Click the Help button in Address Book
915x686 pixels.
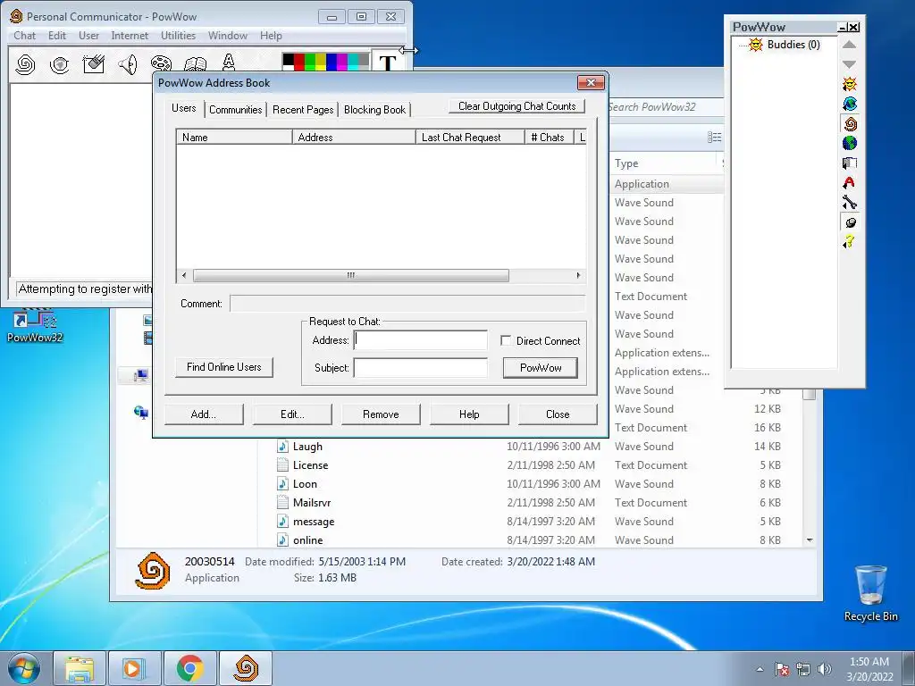tap(469, 414)
